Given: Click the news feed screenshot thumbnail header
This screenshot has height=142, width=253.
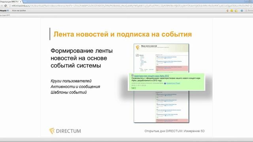Looking at the screenshot, I should pos(161,48).
